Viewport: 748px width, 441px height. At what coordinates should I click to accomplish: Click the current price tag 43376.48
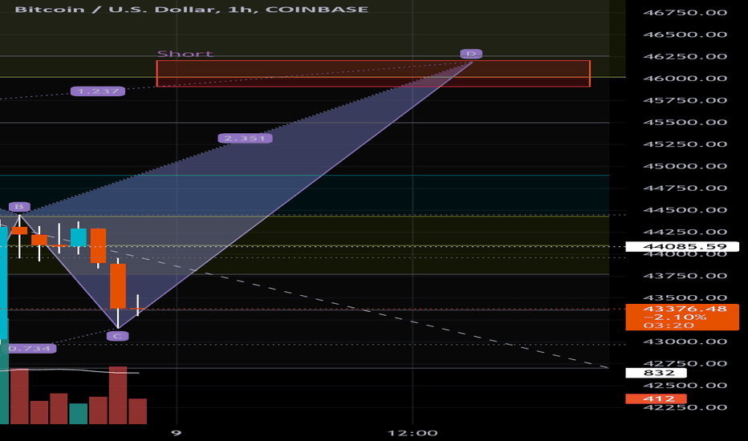tap(682, 317)
